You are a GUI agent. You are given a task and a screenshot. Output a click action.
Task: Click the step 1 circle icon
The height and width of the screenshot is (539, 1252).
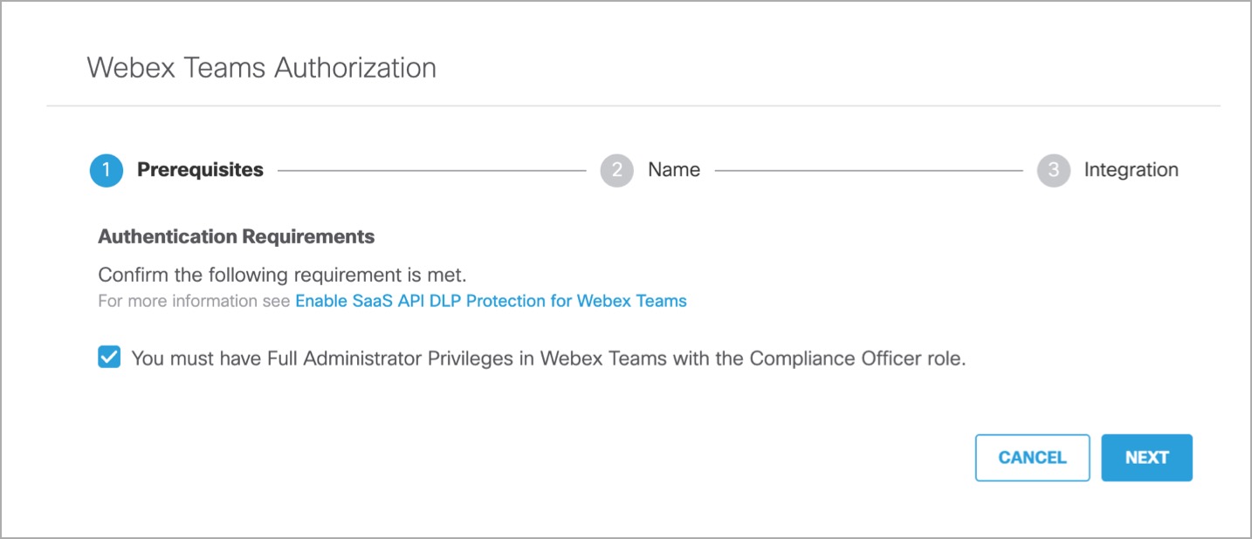[107, 170]
